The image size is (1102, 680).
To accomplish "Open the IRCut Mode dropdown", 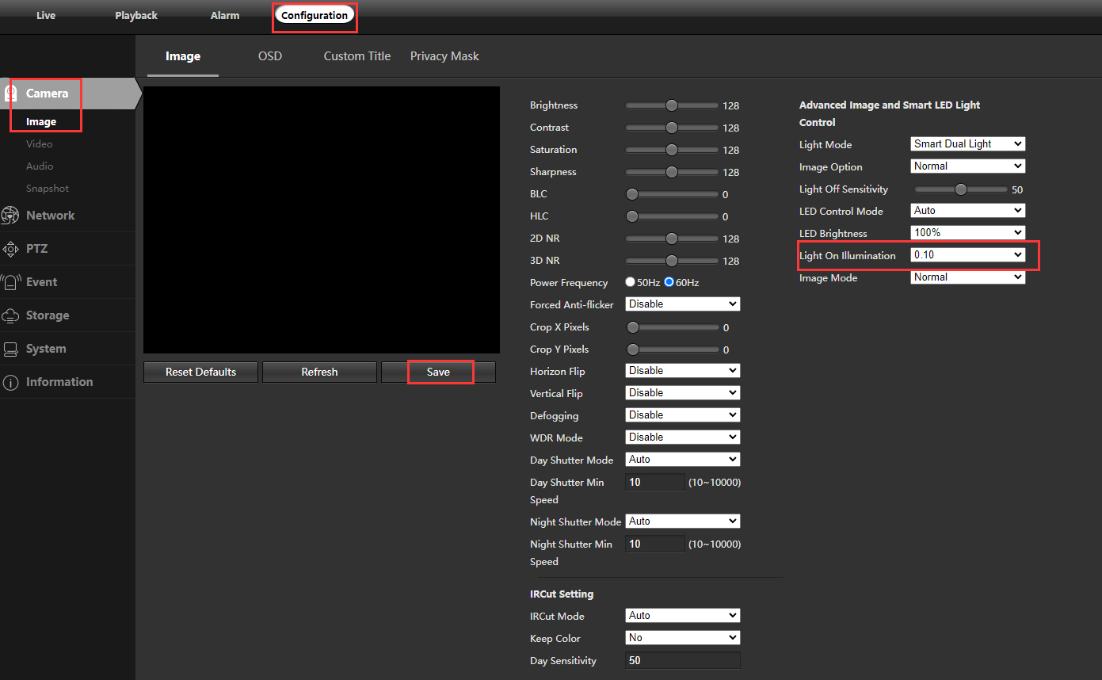I will [x=682, y=616].
